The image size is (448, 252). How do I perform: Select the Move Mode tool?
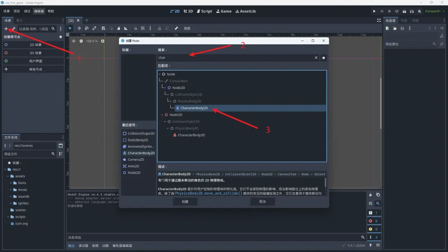coord(79,28)
